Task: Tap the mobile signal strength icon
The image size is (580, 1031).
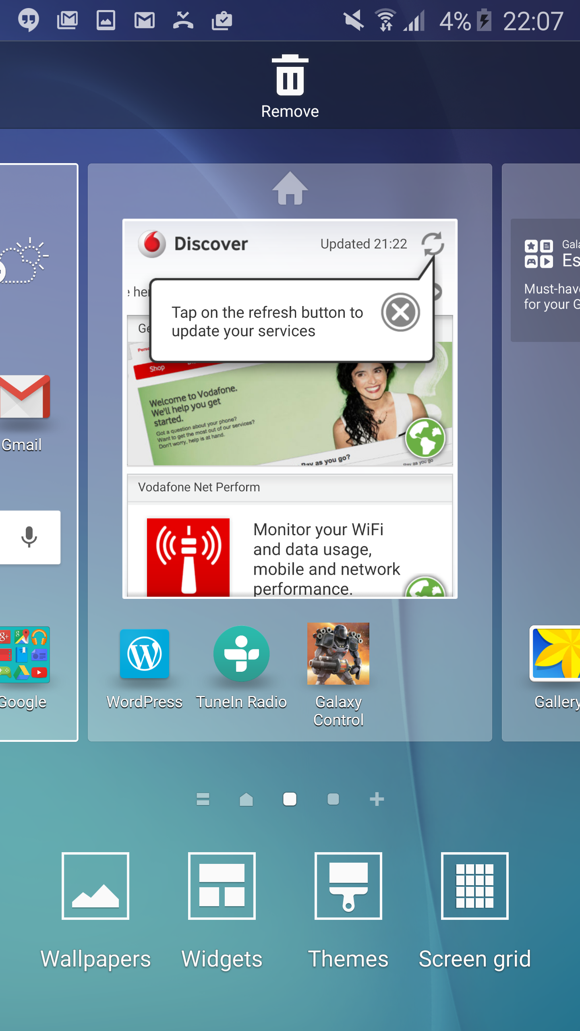Action: [414, 21]
